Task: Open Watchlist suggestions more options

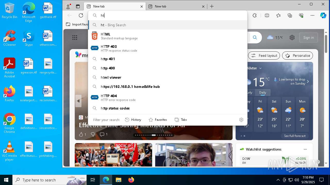Action: [305, 149]
